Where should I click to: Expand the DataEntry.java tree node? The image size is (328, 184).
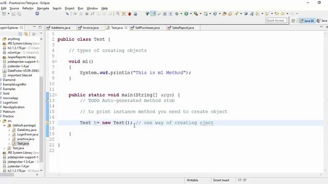click(9, 130)
